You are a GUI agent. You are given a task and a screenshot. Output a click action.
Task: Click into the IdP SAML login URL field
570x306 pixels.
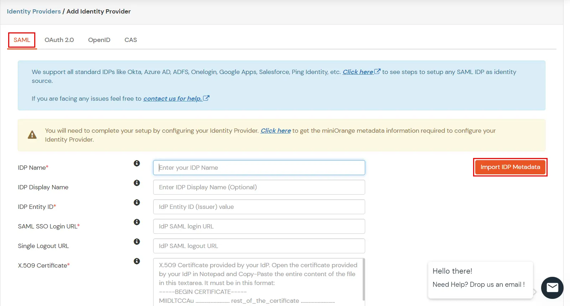[x=259, y=226]
